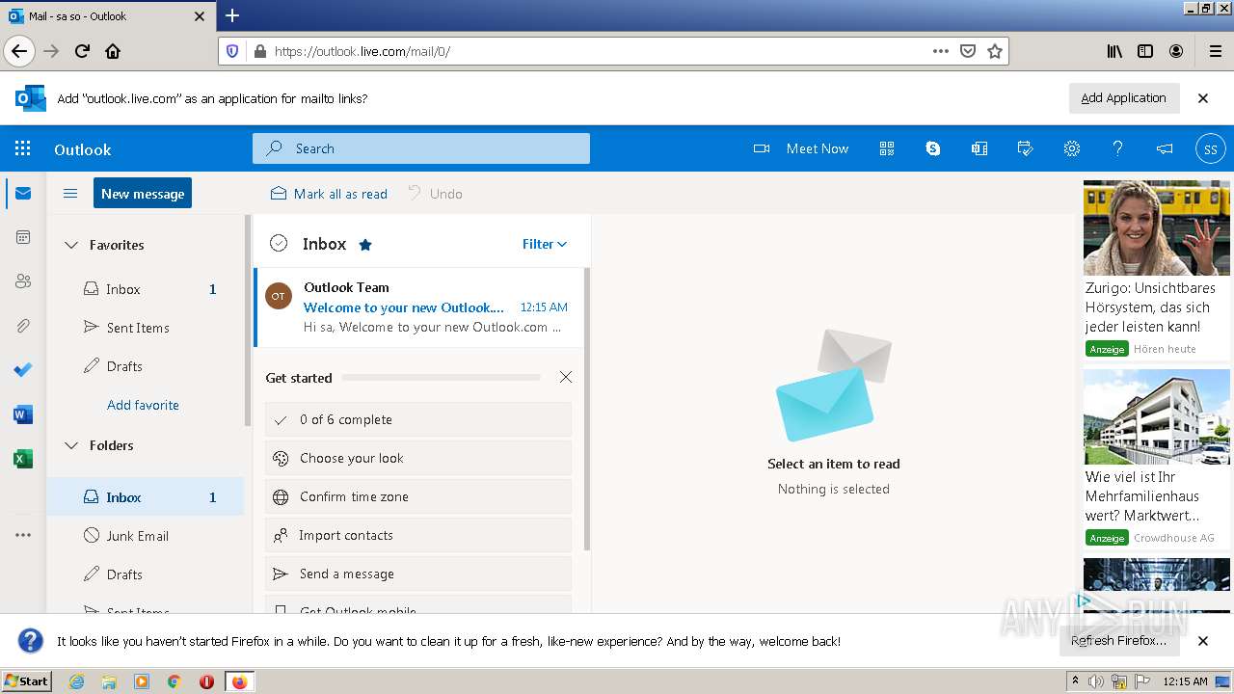Open People in left rail
The image size is (1234, 694).
(23, 281)
